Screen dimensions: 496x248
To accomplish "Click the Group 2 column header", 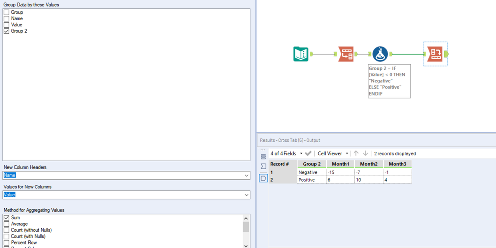I will [312, 164].
